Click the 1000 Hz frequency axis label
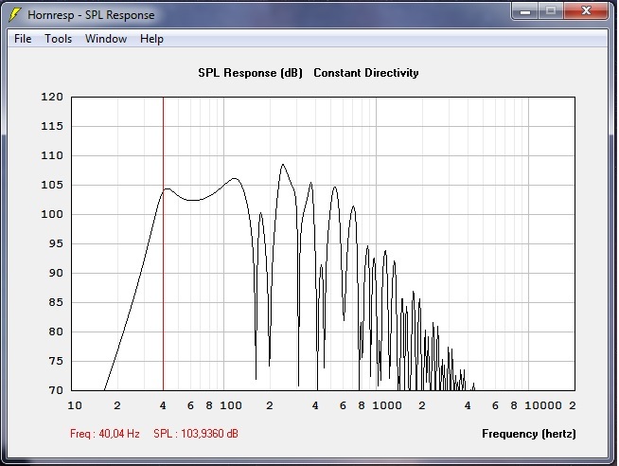 [x=387, y=405]
